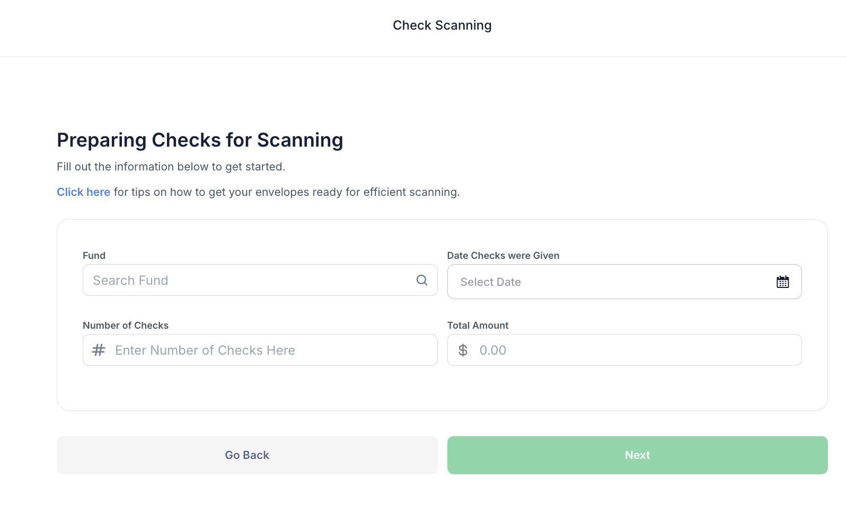The height and width of the screenshot is (505, 847).
Task: Open the calendar icon date picker
Action: point(783,282)
